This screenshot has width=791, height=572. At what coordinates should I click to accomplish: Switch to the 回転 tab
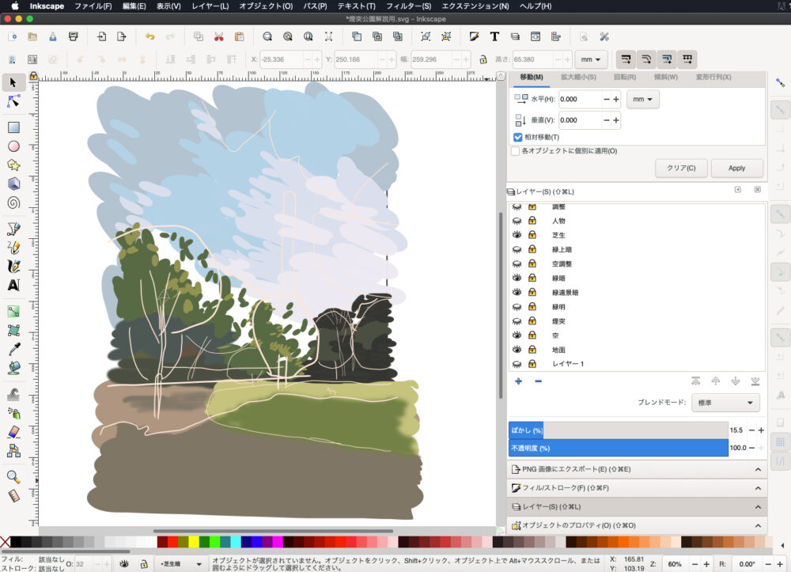624,77
